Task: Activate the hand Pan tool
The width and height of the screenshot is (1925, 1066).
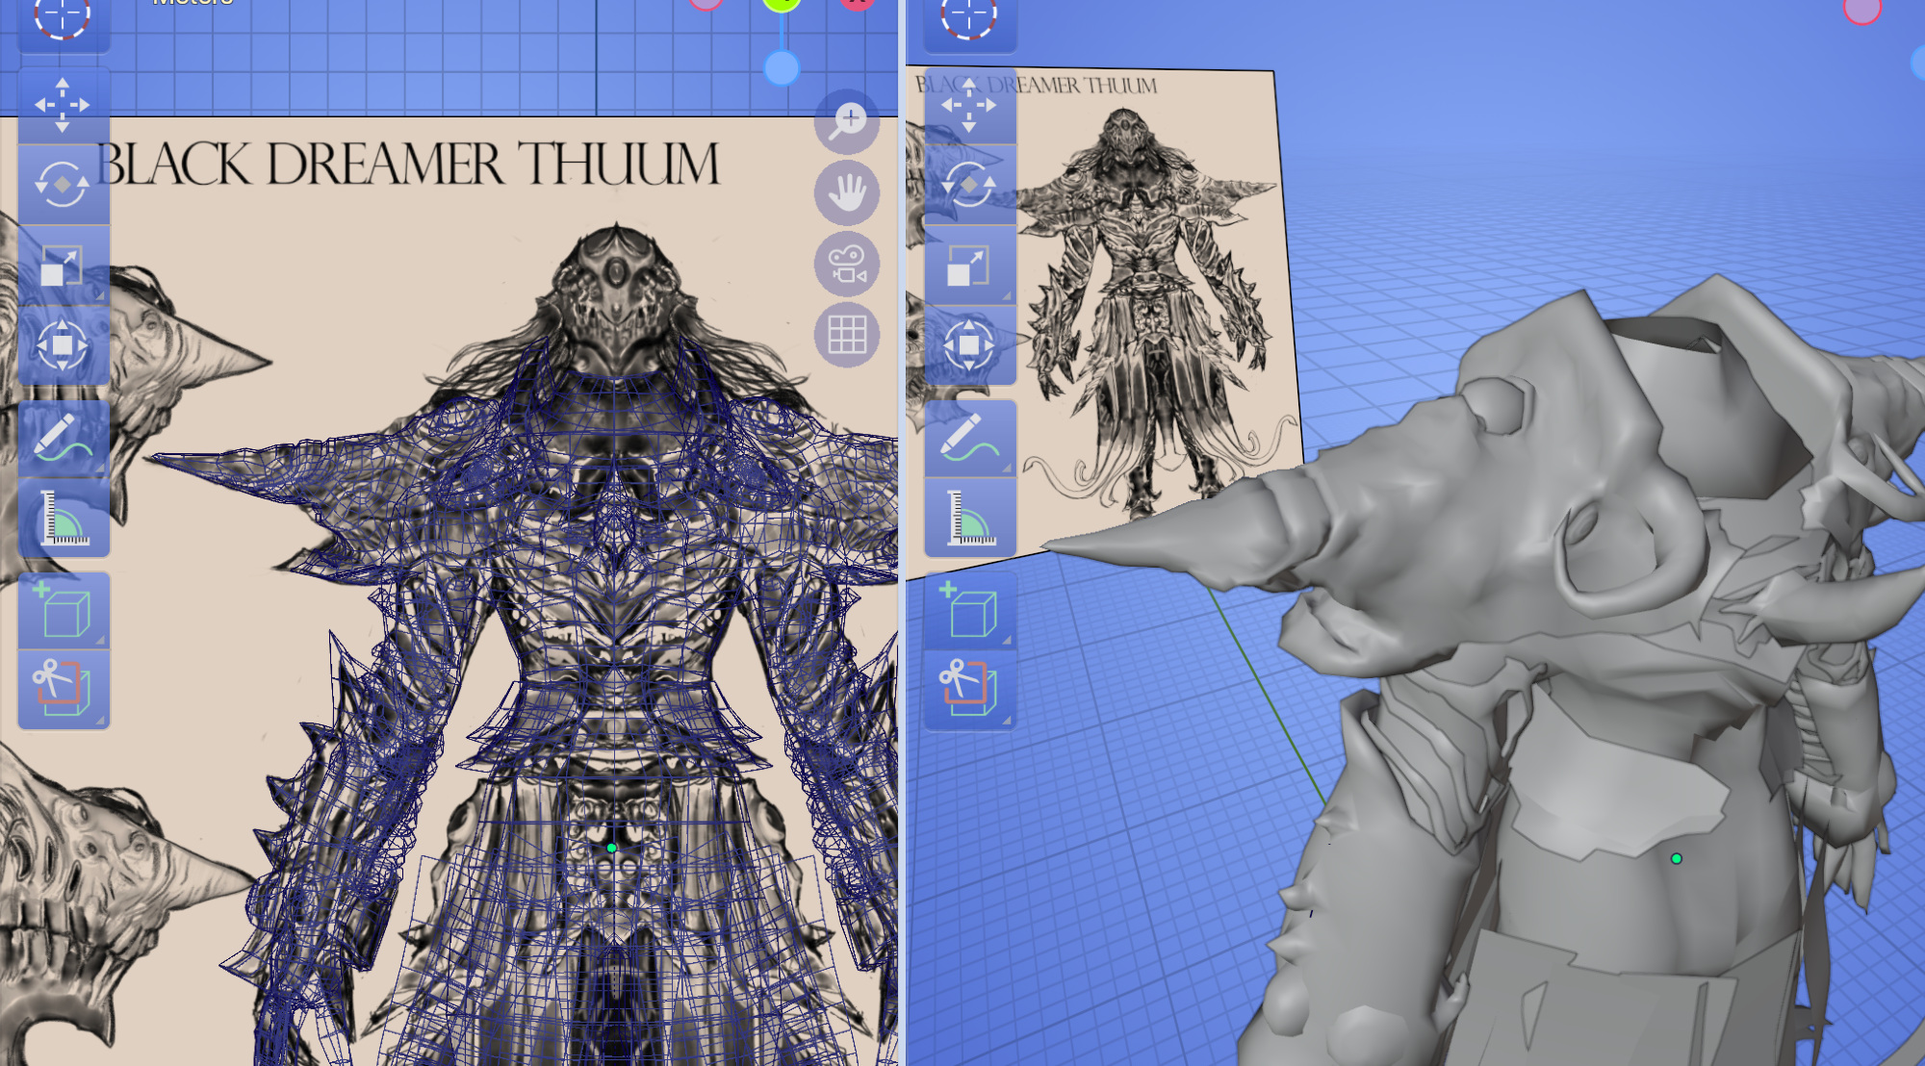Action: [x=847, y=192]
